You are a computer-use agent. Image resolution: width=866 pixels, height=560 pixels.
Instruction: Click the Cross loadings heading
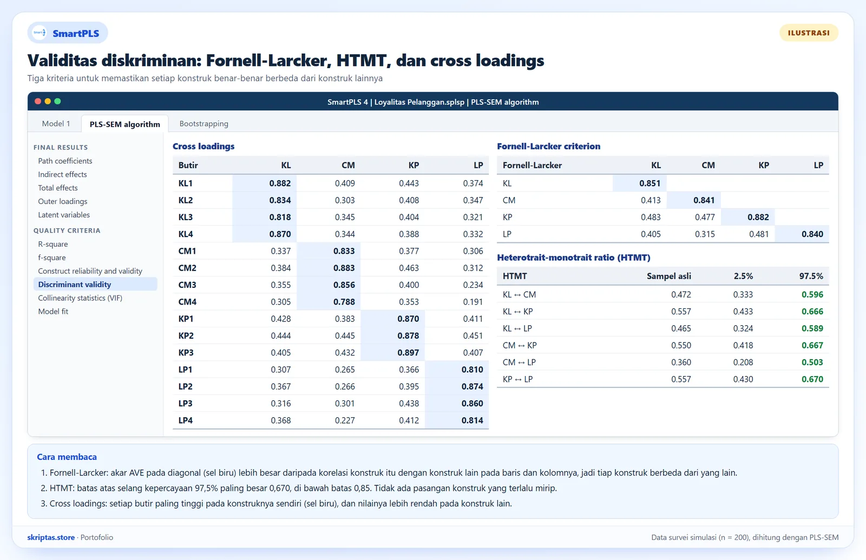(x=204, y=146)
